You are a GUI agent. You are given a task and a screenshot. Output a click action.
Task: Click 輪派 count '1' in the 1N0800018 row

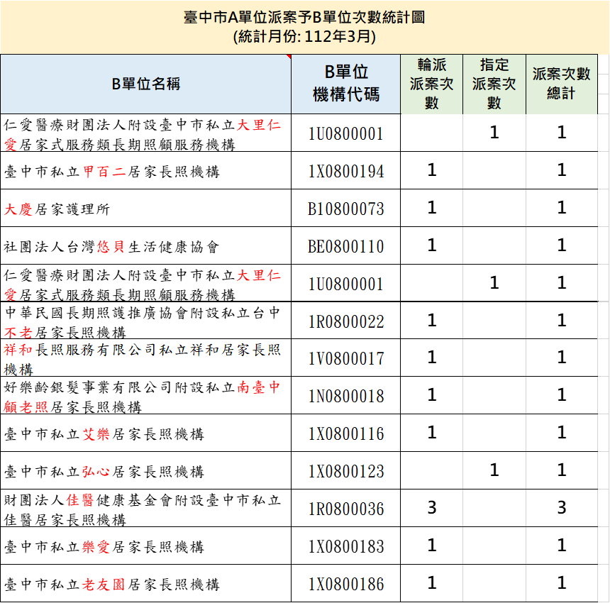click(x=432, y=395)
